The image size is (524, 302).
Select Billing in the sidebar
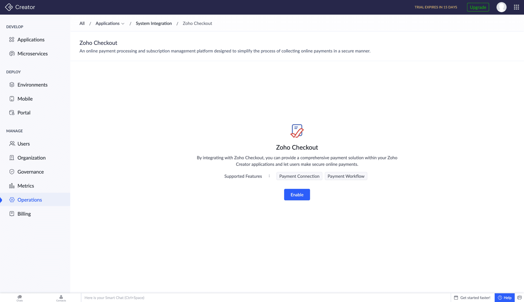coord(24,214)
